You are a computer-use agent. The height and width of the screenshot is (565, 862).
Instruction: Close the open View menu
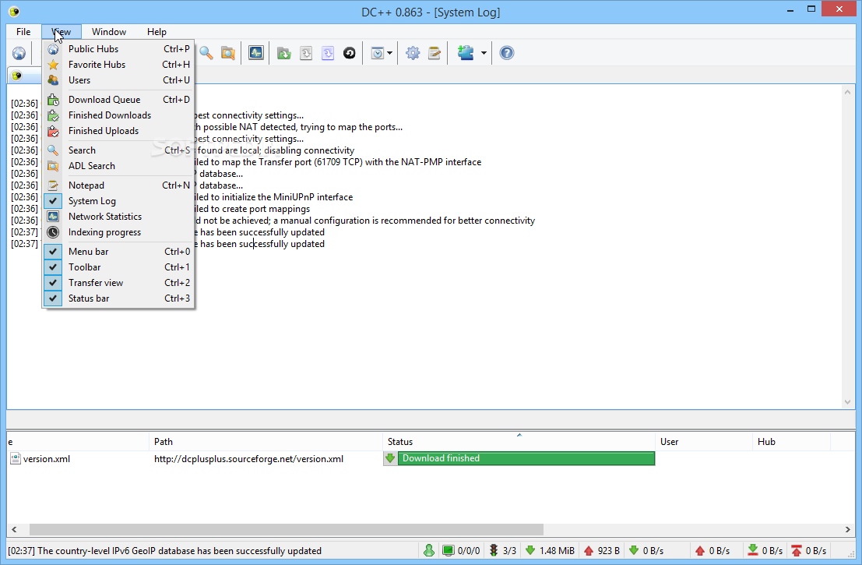click(61, 32)
